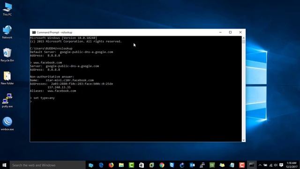Open green Camtasia icon in taskbar
300x169 pixels.
point(131,165)
